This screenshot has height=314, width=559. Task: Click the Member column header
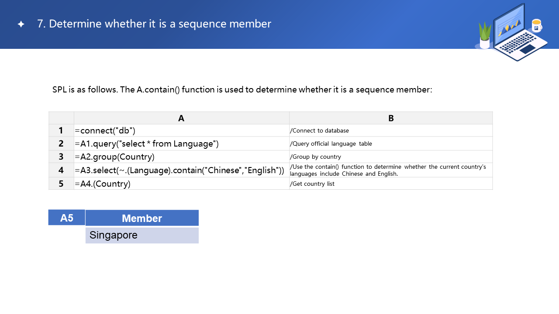(142, 218)
